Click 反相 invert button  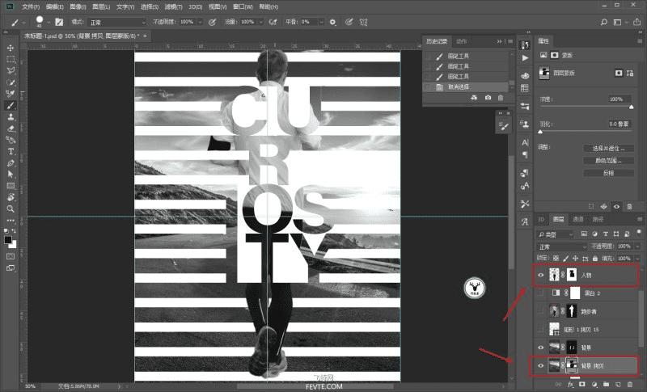click(609, 173)
